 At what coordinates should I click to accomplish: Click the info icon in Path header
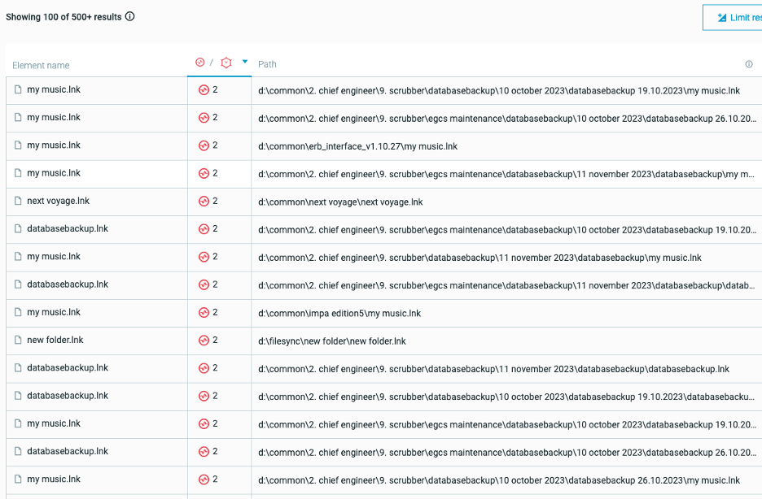coord(749,64)
